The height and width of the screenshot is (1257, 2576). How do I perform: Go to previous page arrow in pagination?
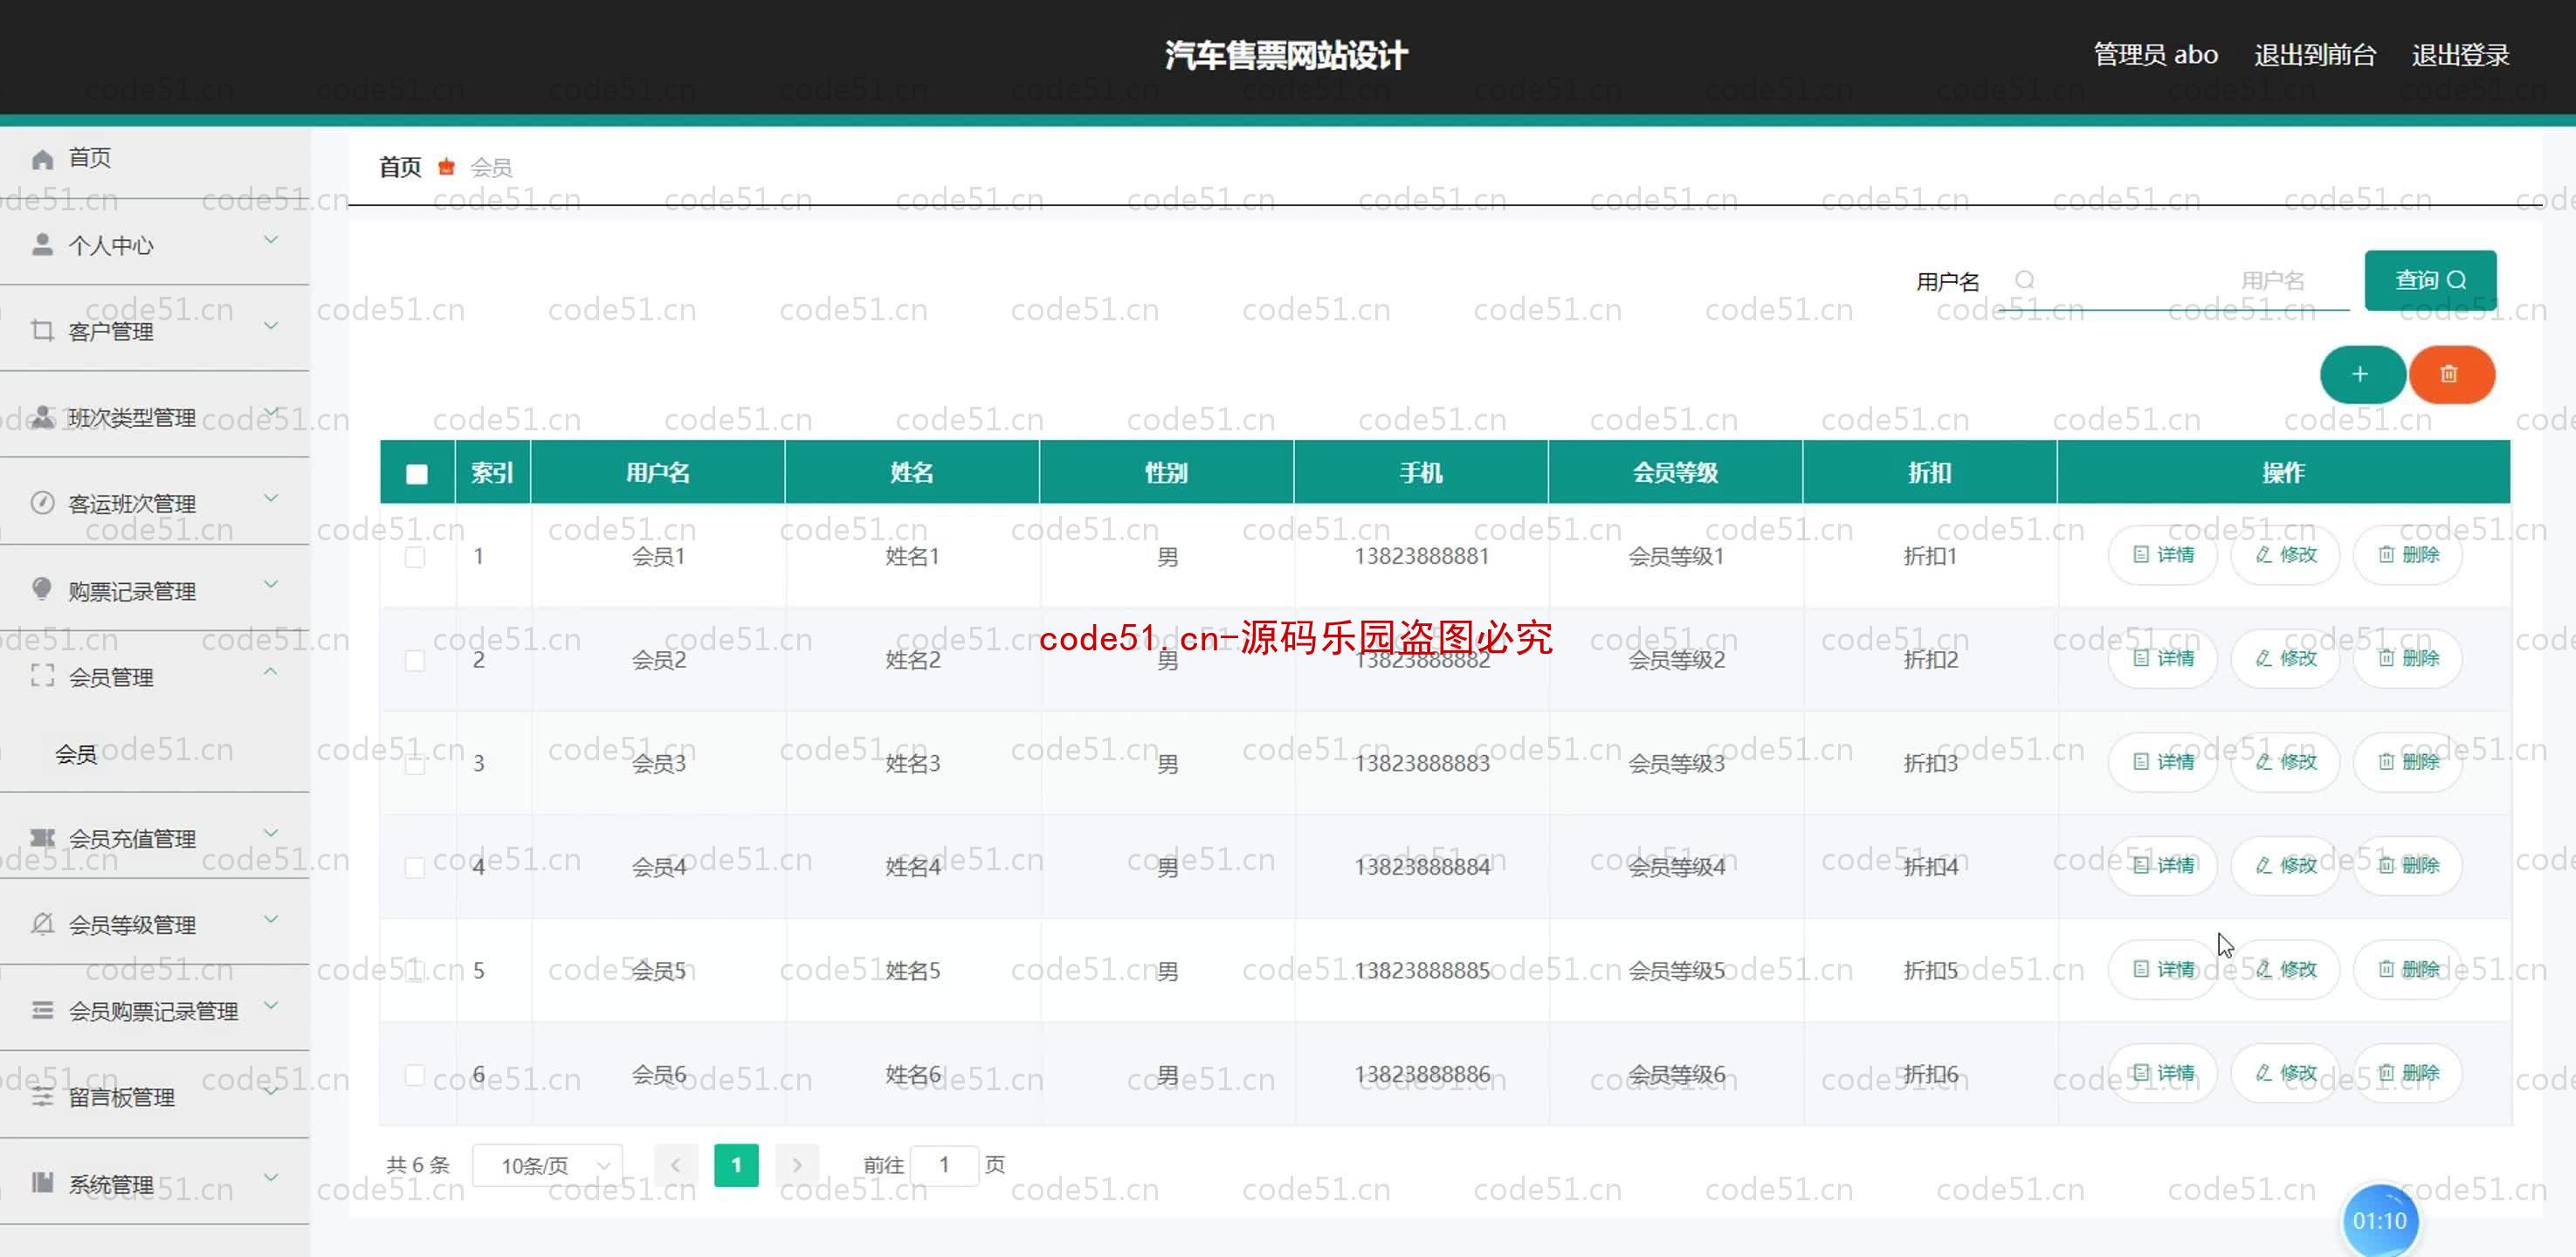(x=676, y=1165)
